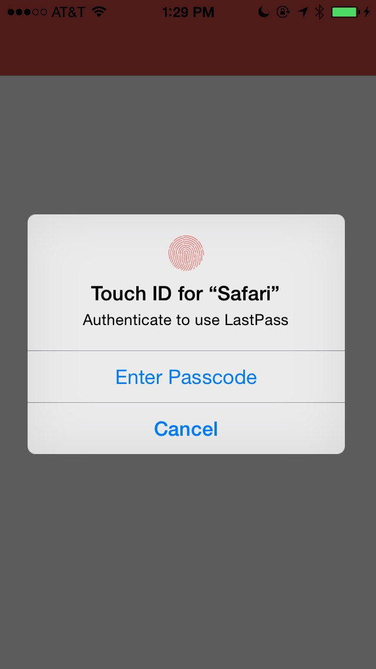This screenshot has height=669, width=376.
Task: Tap the red Touch ID fingerprint icon
Action: [x=186, y=253]
